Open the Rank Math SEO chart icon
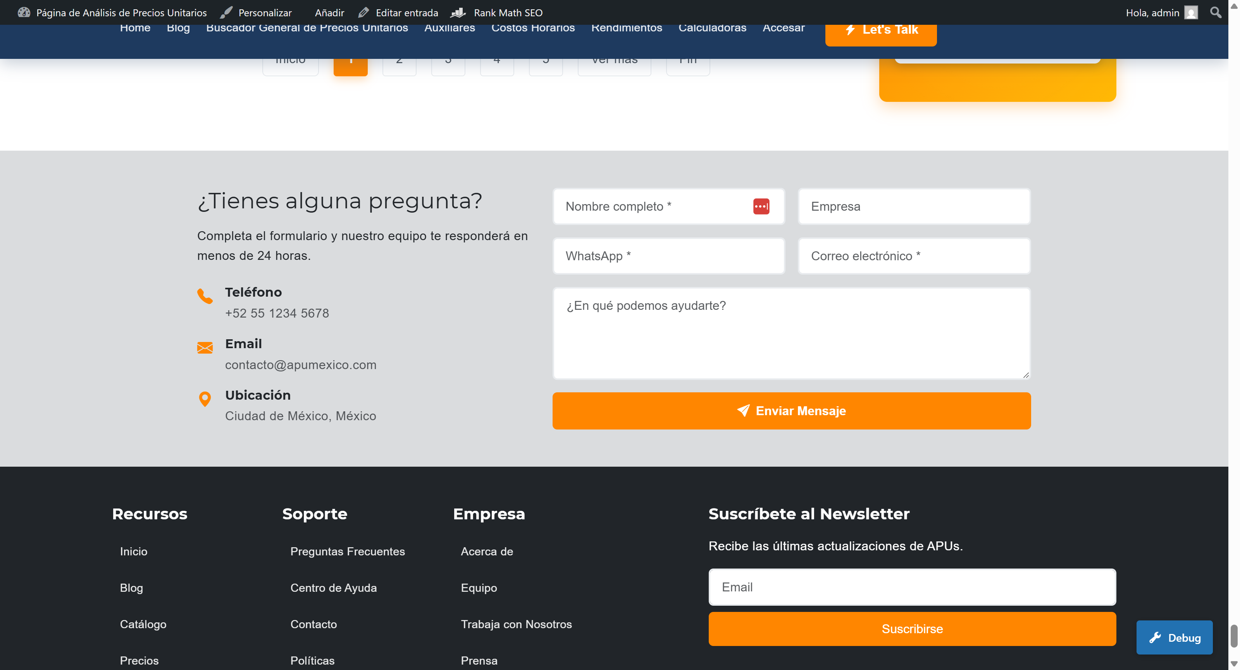 click(458, 12)
